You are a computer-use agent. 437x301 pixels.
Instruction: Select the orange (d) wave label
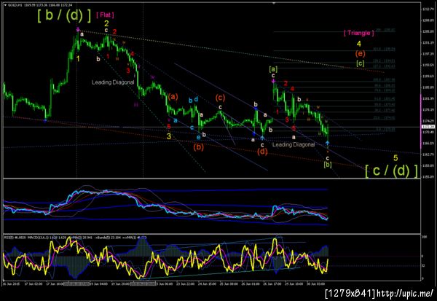coord(262,152)
